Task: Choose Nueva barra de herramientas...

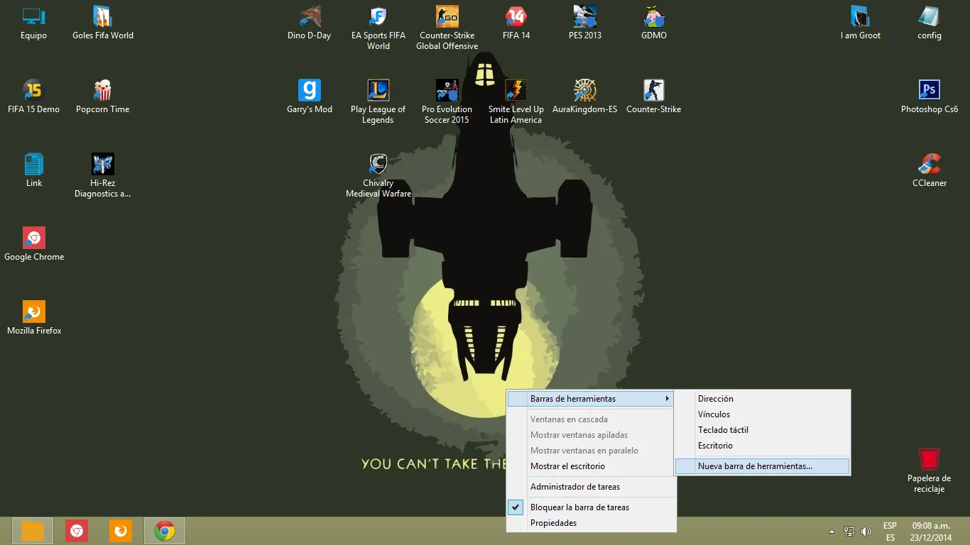Action: (762, 466)
